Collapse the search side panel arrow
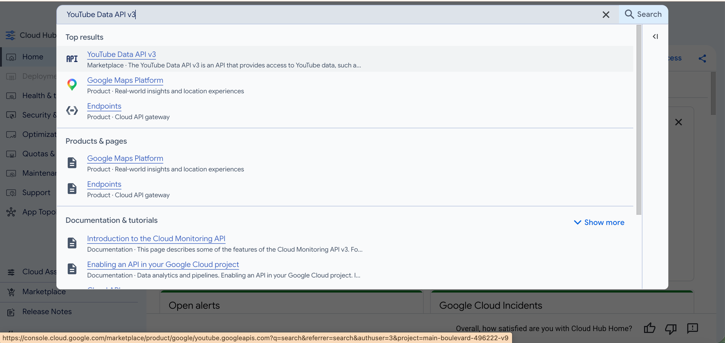The width and height of the screenshot is (725, 343). coord(655,37)
